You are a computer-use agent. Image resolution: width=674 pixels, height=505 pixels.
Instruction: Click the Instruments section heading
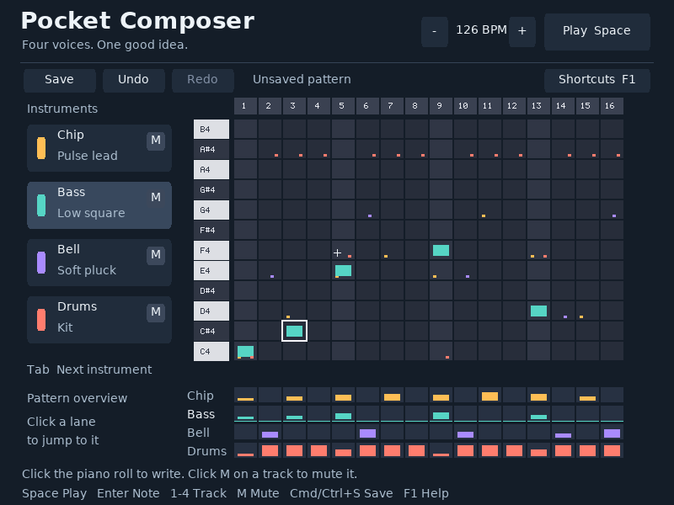(62, 109)
